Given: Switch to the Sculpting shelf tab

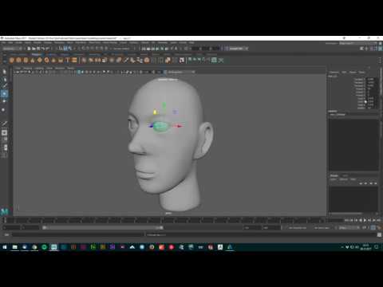Looking at the screenshot, I should click(x=52, y=54).
